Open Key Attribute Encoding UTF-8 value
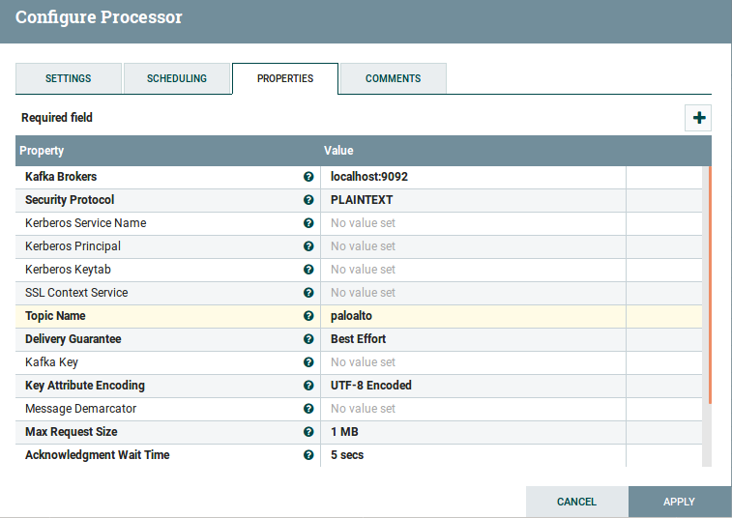Viewport: 732px width, 518px height. [473, 386]
